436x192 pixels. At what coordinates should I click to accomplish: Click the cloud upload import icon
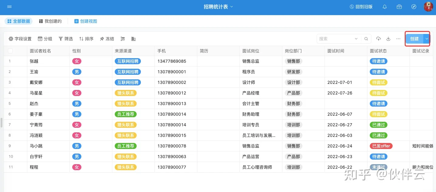pyautogui.click(x=379, y=39)
